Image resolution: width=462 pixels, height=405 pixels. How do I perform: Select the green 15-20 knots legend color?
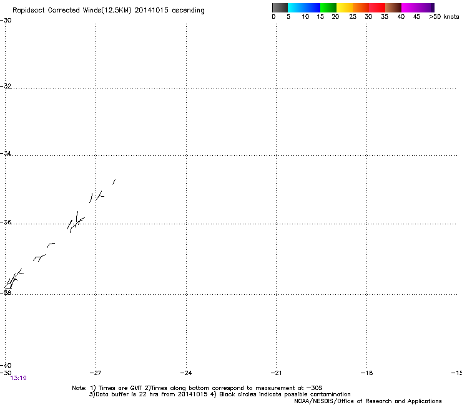tap(328, 7)
